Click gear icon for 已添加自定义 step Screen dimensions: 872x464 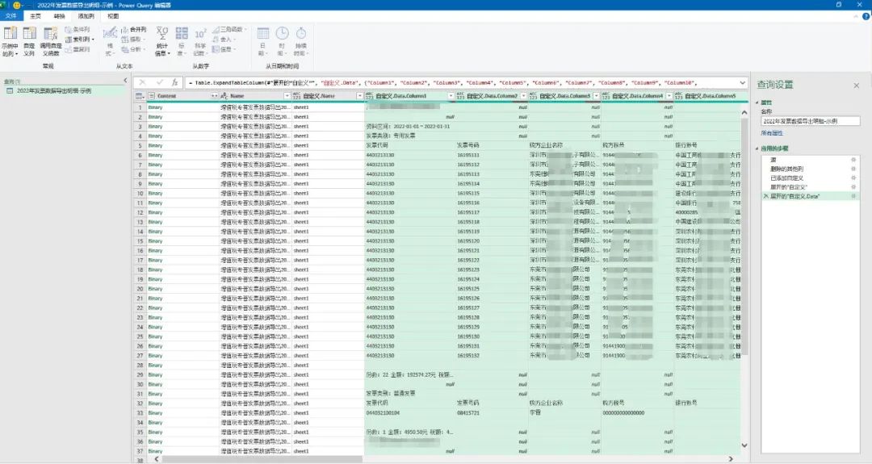click(x=853, y=178)
